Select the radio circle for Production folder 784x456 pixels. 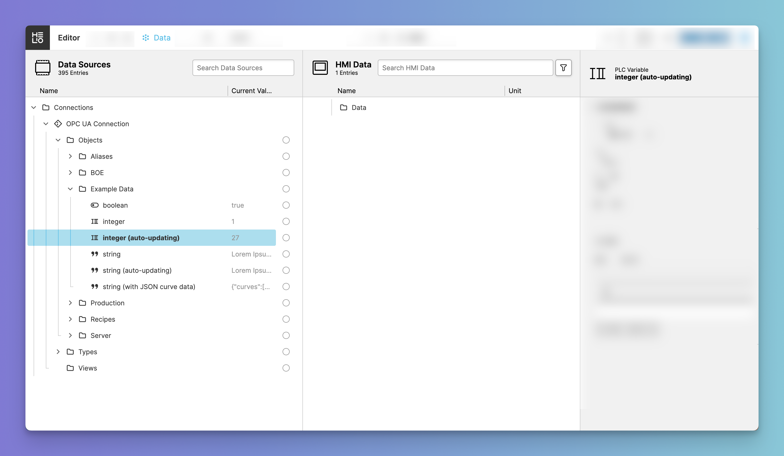tap(286, 303)
